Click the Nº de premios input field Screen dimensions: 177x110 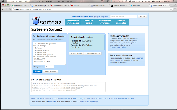50,67
